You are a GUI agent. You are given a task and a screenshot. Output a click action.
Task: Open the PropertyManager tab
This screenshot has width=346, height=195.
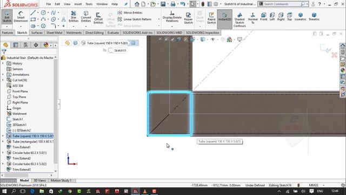click(x=16, y=45)
